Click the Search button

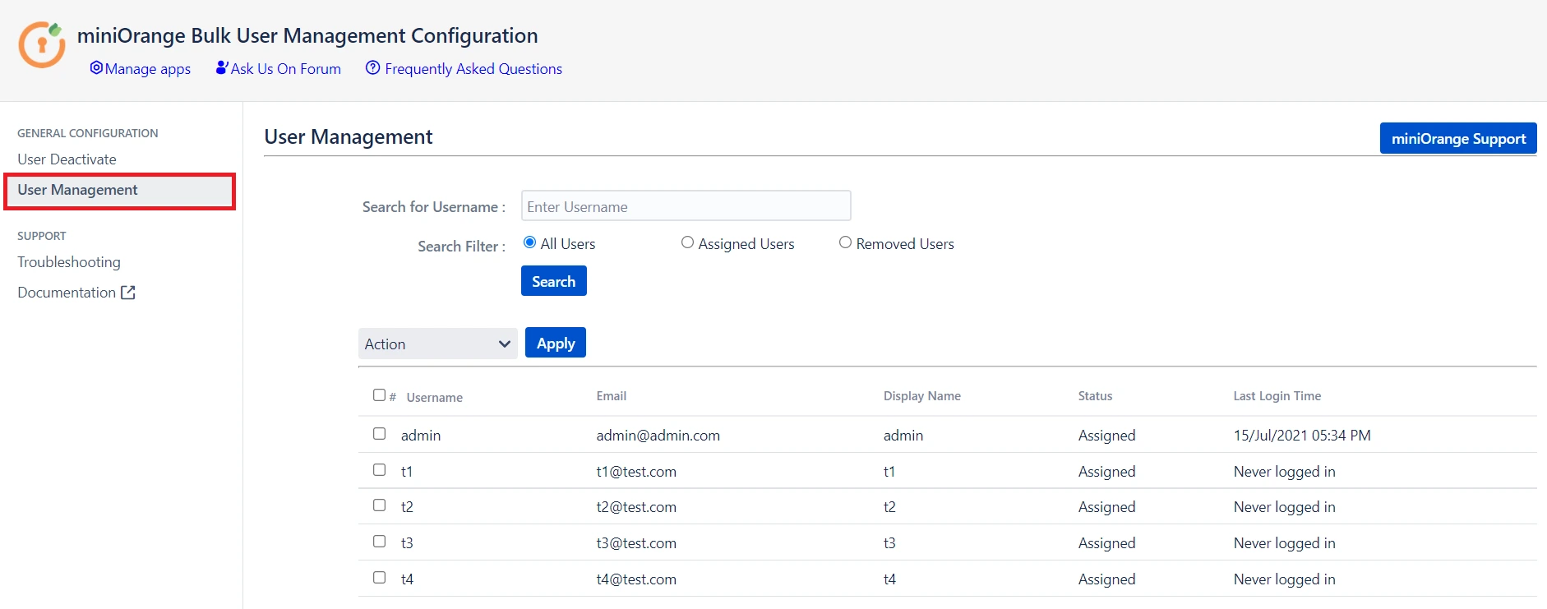point(554,281)
